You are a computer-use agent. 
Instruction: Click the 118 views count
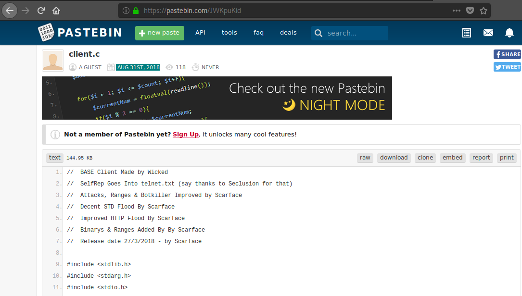tap(180, 67)
